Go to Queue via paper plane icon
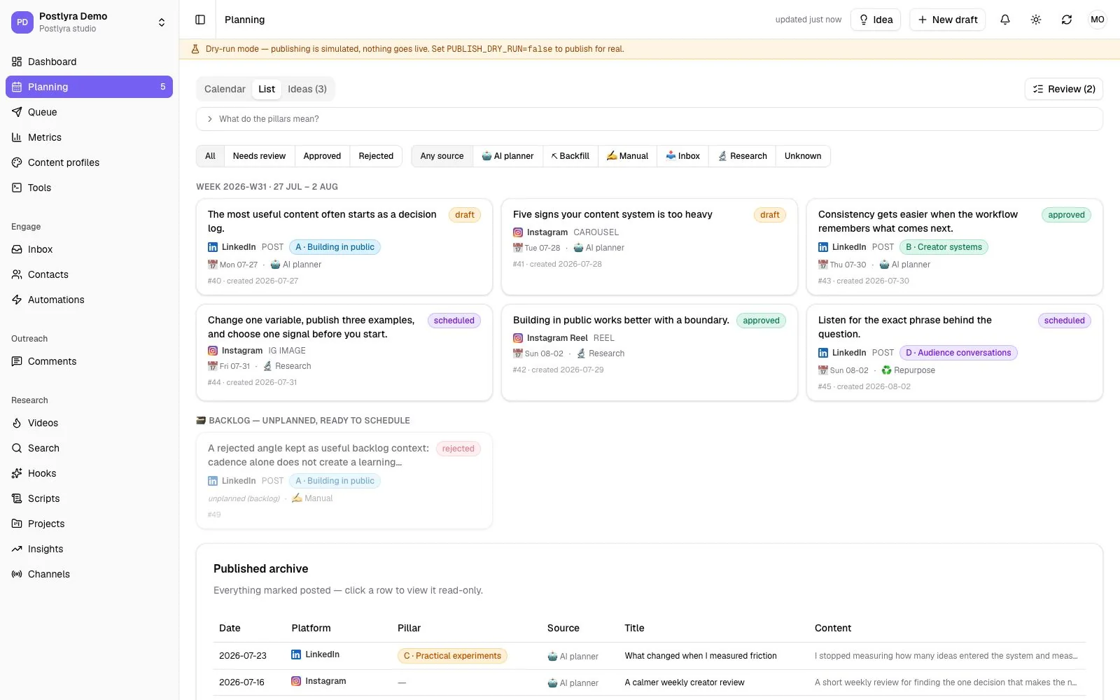 17,112
